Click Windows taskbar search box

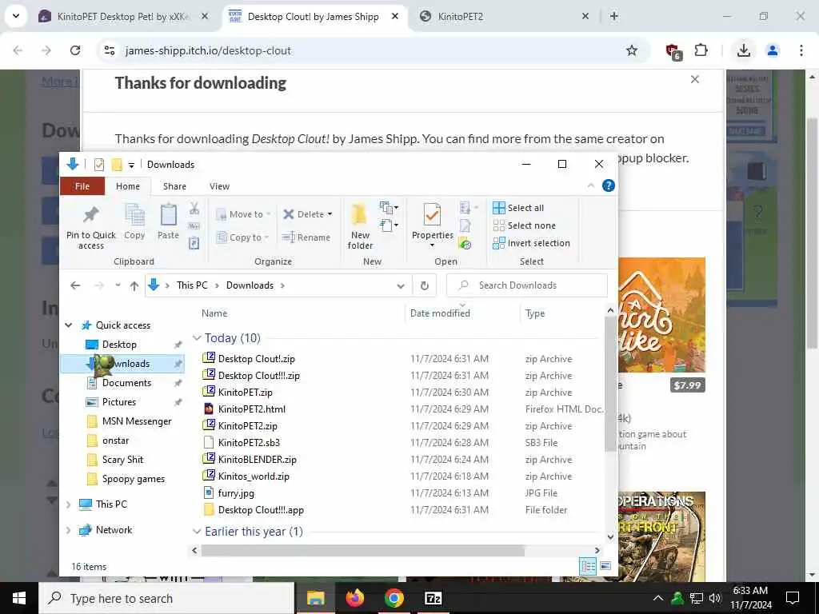click(166, 598)
